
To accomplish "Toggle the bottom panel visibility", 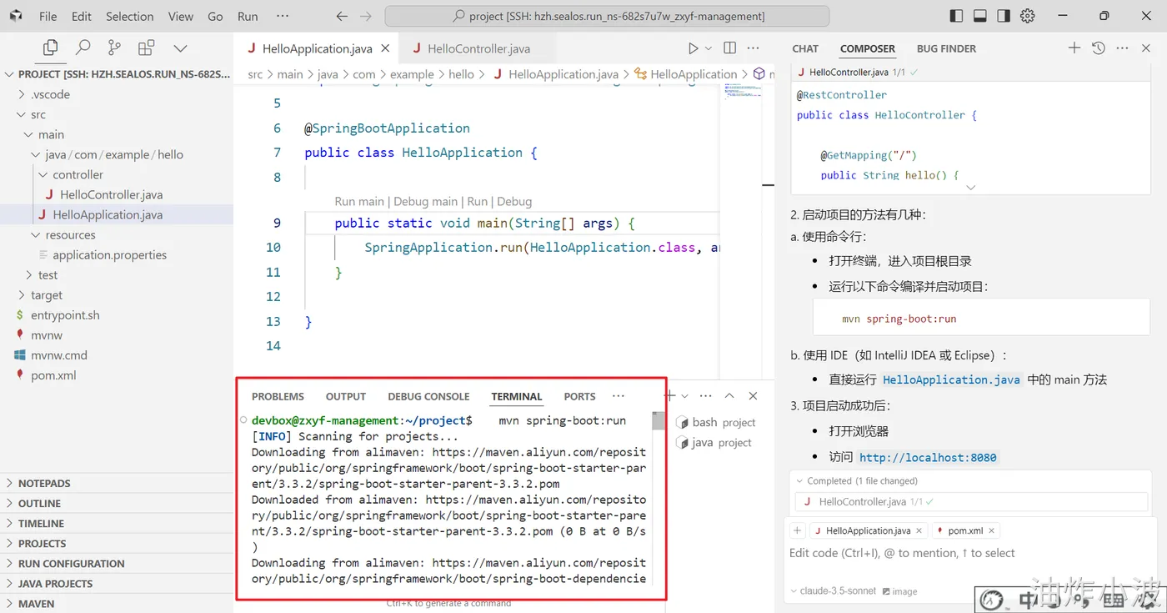I will point(980,16).
